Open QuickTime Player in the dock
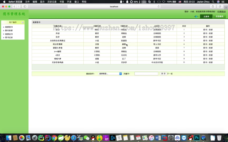The image size is (228, 142). (x=203, y=138)
